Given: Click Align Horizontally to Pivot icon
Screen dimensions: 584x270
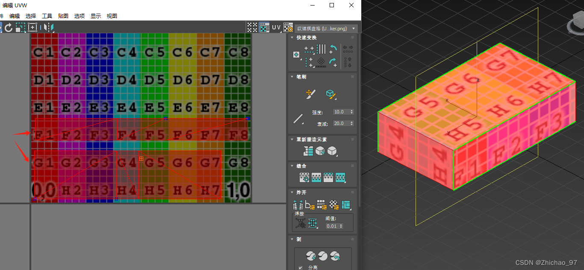Looking at the screenshot, I should coord(309,50).
